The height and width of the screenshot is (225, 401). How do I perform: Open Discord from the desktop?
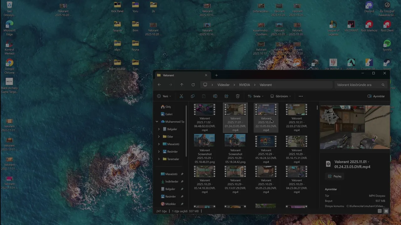pos(369,7)
